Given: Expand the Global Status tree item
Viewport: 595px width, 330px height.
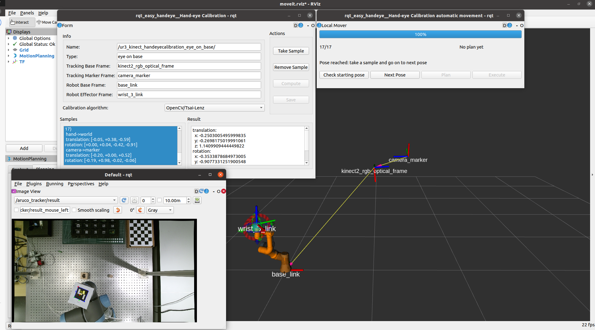Looking at the screenshot, I should pyautogui.click(x=9, y=44).
